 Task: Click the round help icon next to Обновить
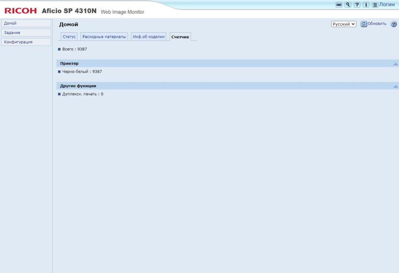pyautogui.click(x=394, y=24)
